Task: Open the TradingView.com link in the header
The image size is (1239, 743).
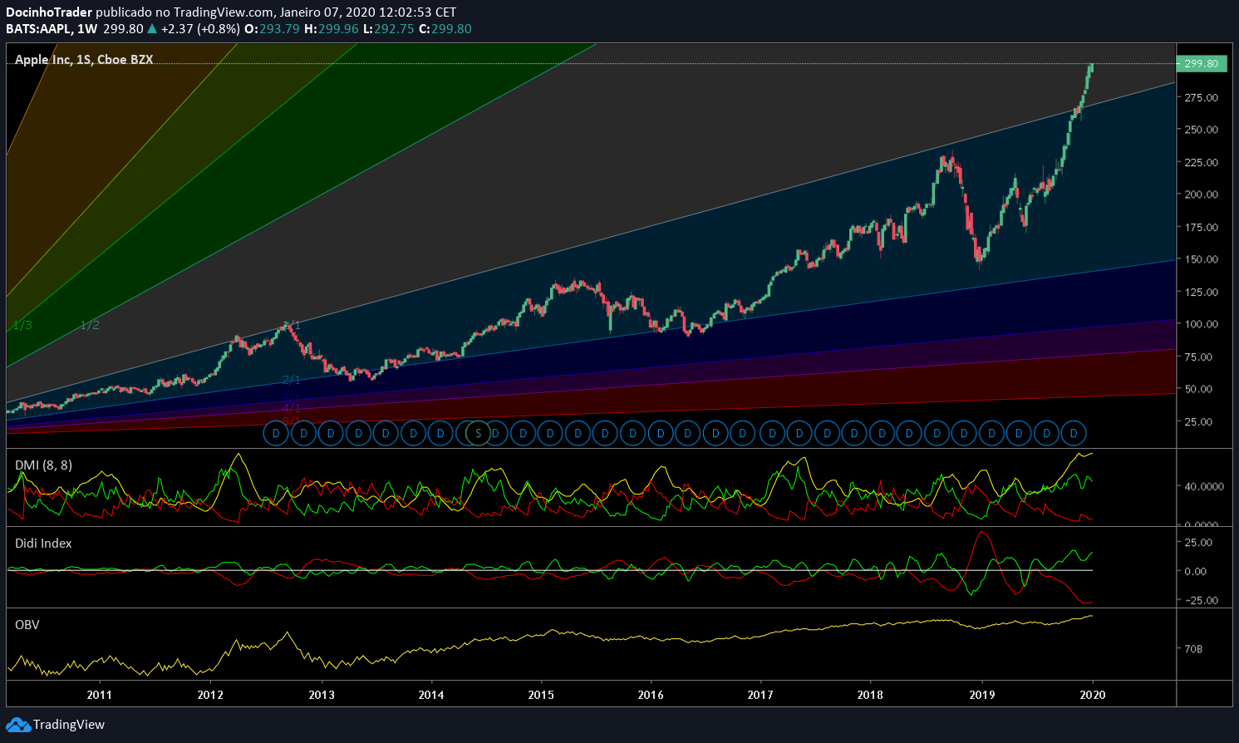Action: pos(224,12)
